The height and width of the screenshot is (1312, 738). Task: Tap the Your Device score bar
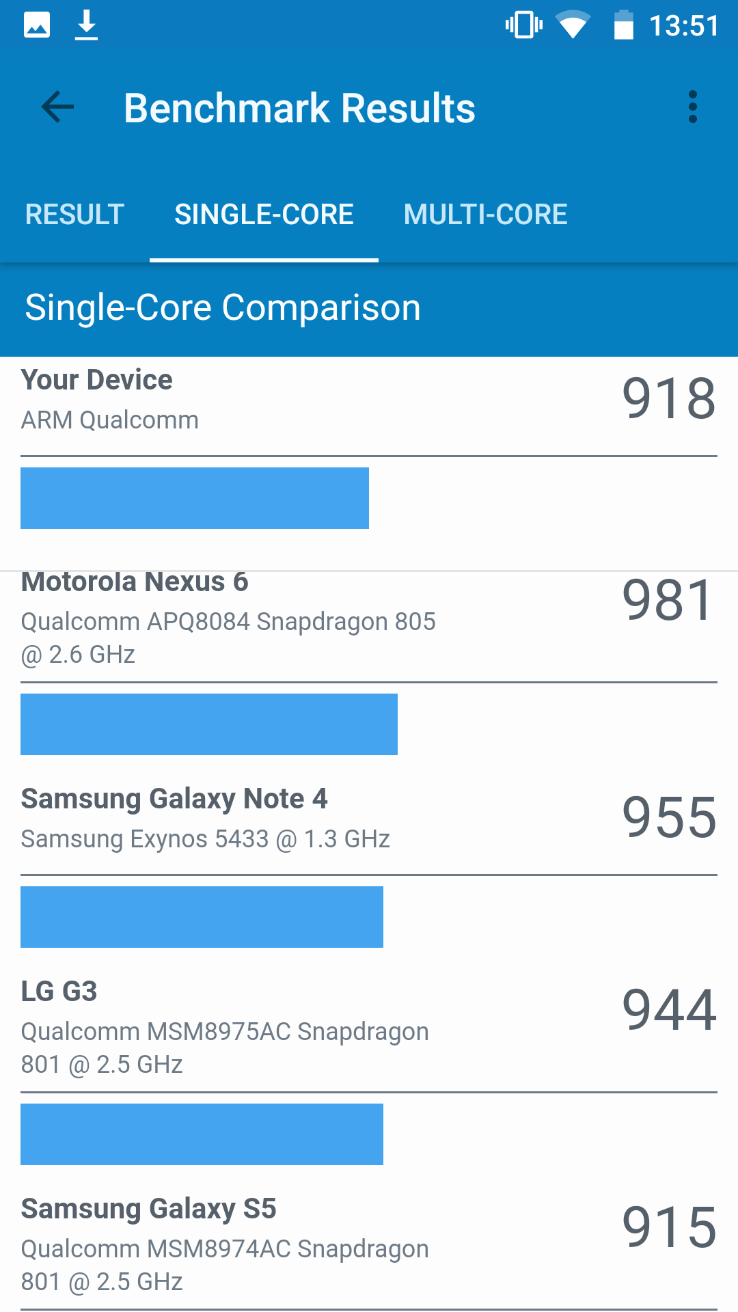(x=195, y=498)
